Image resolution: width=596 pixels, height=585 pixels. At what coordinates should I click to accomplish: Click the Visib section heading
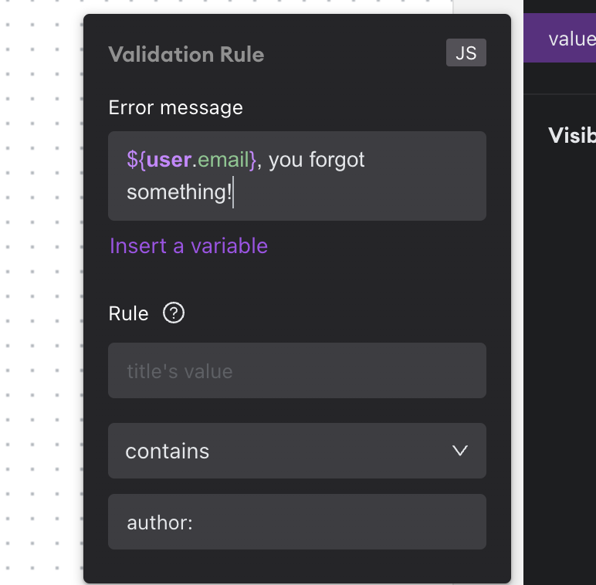click(571, 135)
